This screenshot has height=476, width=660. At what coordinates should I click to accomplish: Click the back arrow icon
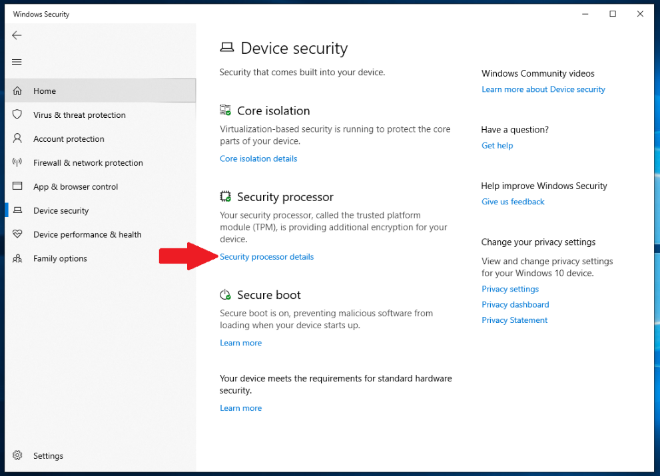pyautogui.click(x=17, y=35)
